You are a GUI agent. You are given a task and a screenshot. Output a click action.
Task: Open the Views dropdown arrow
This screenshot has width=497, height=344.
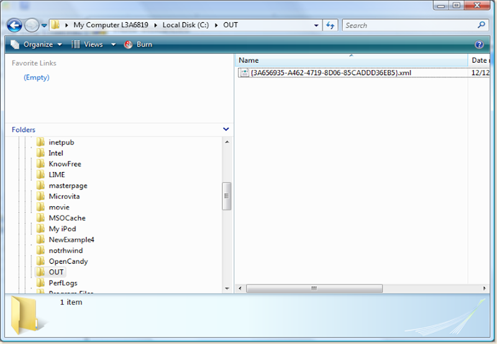pos(114,45)
